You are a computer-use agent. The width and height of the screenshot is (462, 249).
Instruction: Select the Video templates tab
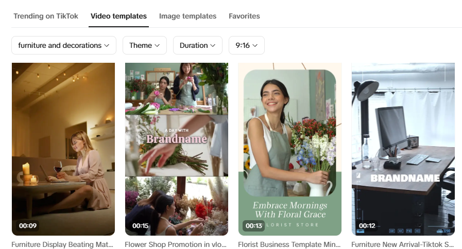118,16
